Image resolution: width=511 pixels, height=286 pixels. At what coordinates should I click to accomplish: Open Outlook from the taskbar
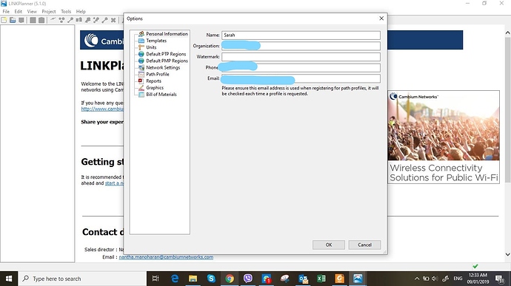pos(303,279)
